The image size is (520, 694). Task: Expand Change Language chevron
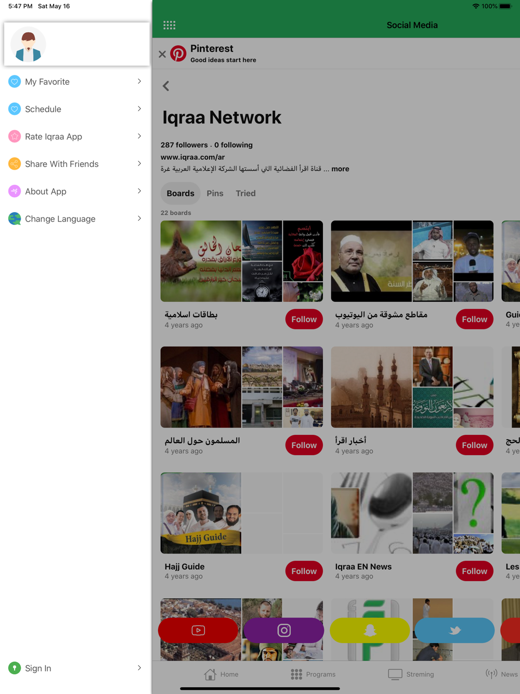coord(139,219)
